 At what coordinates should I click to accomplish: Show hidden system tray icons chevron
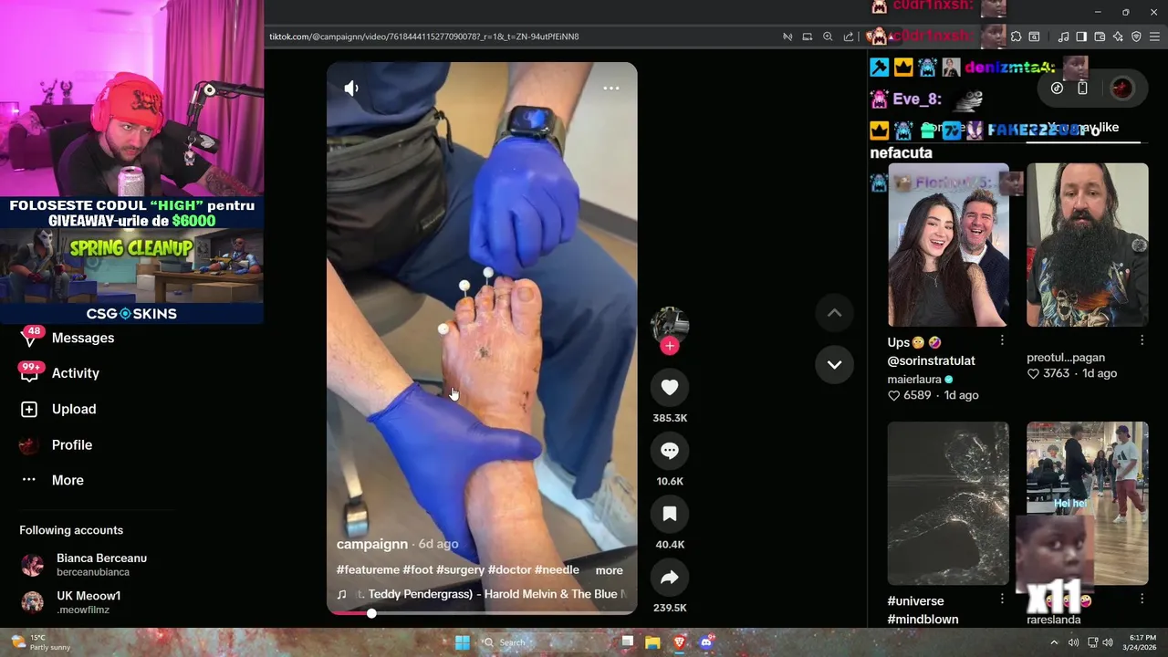pyautogui.click(x=1054, y=642)
